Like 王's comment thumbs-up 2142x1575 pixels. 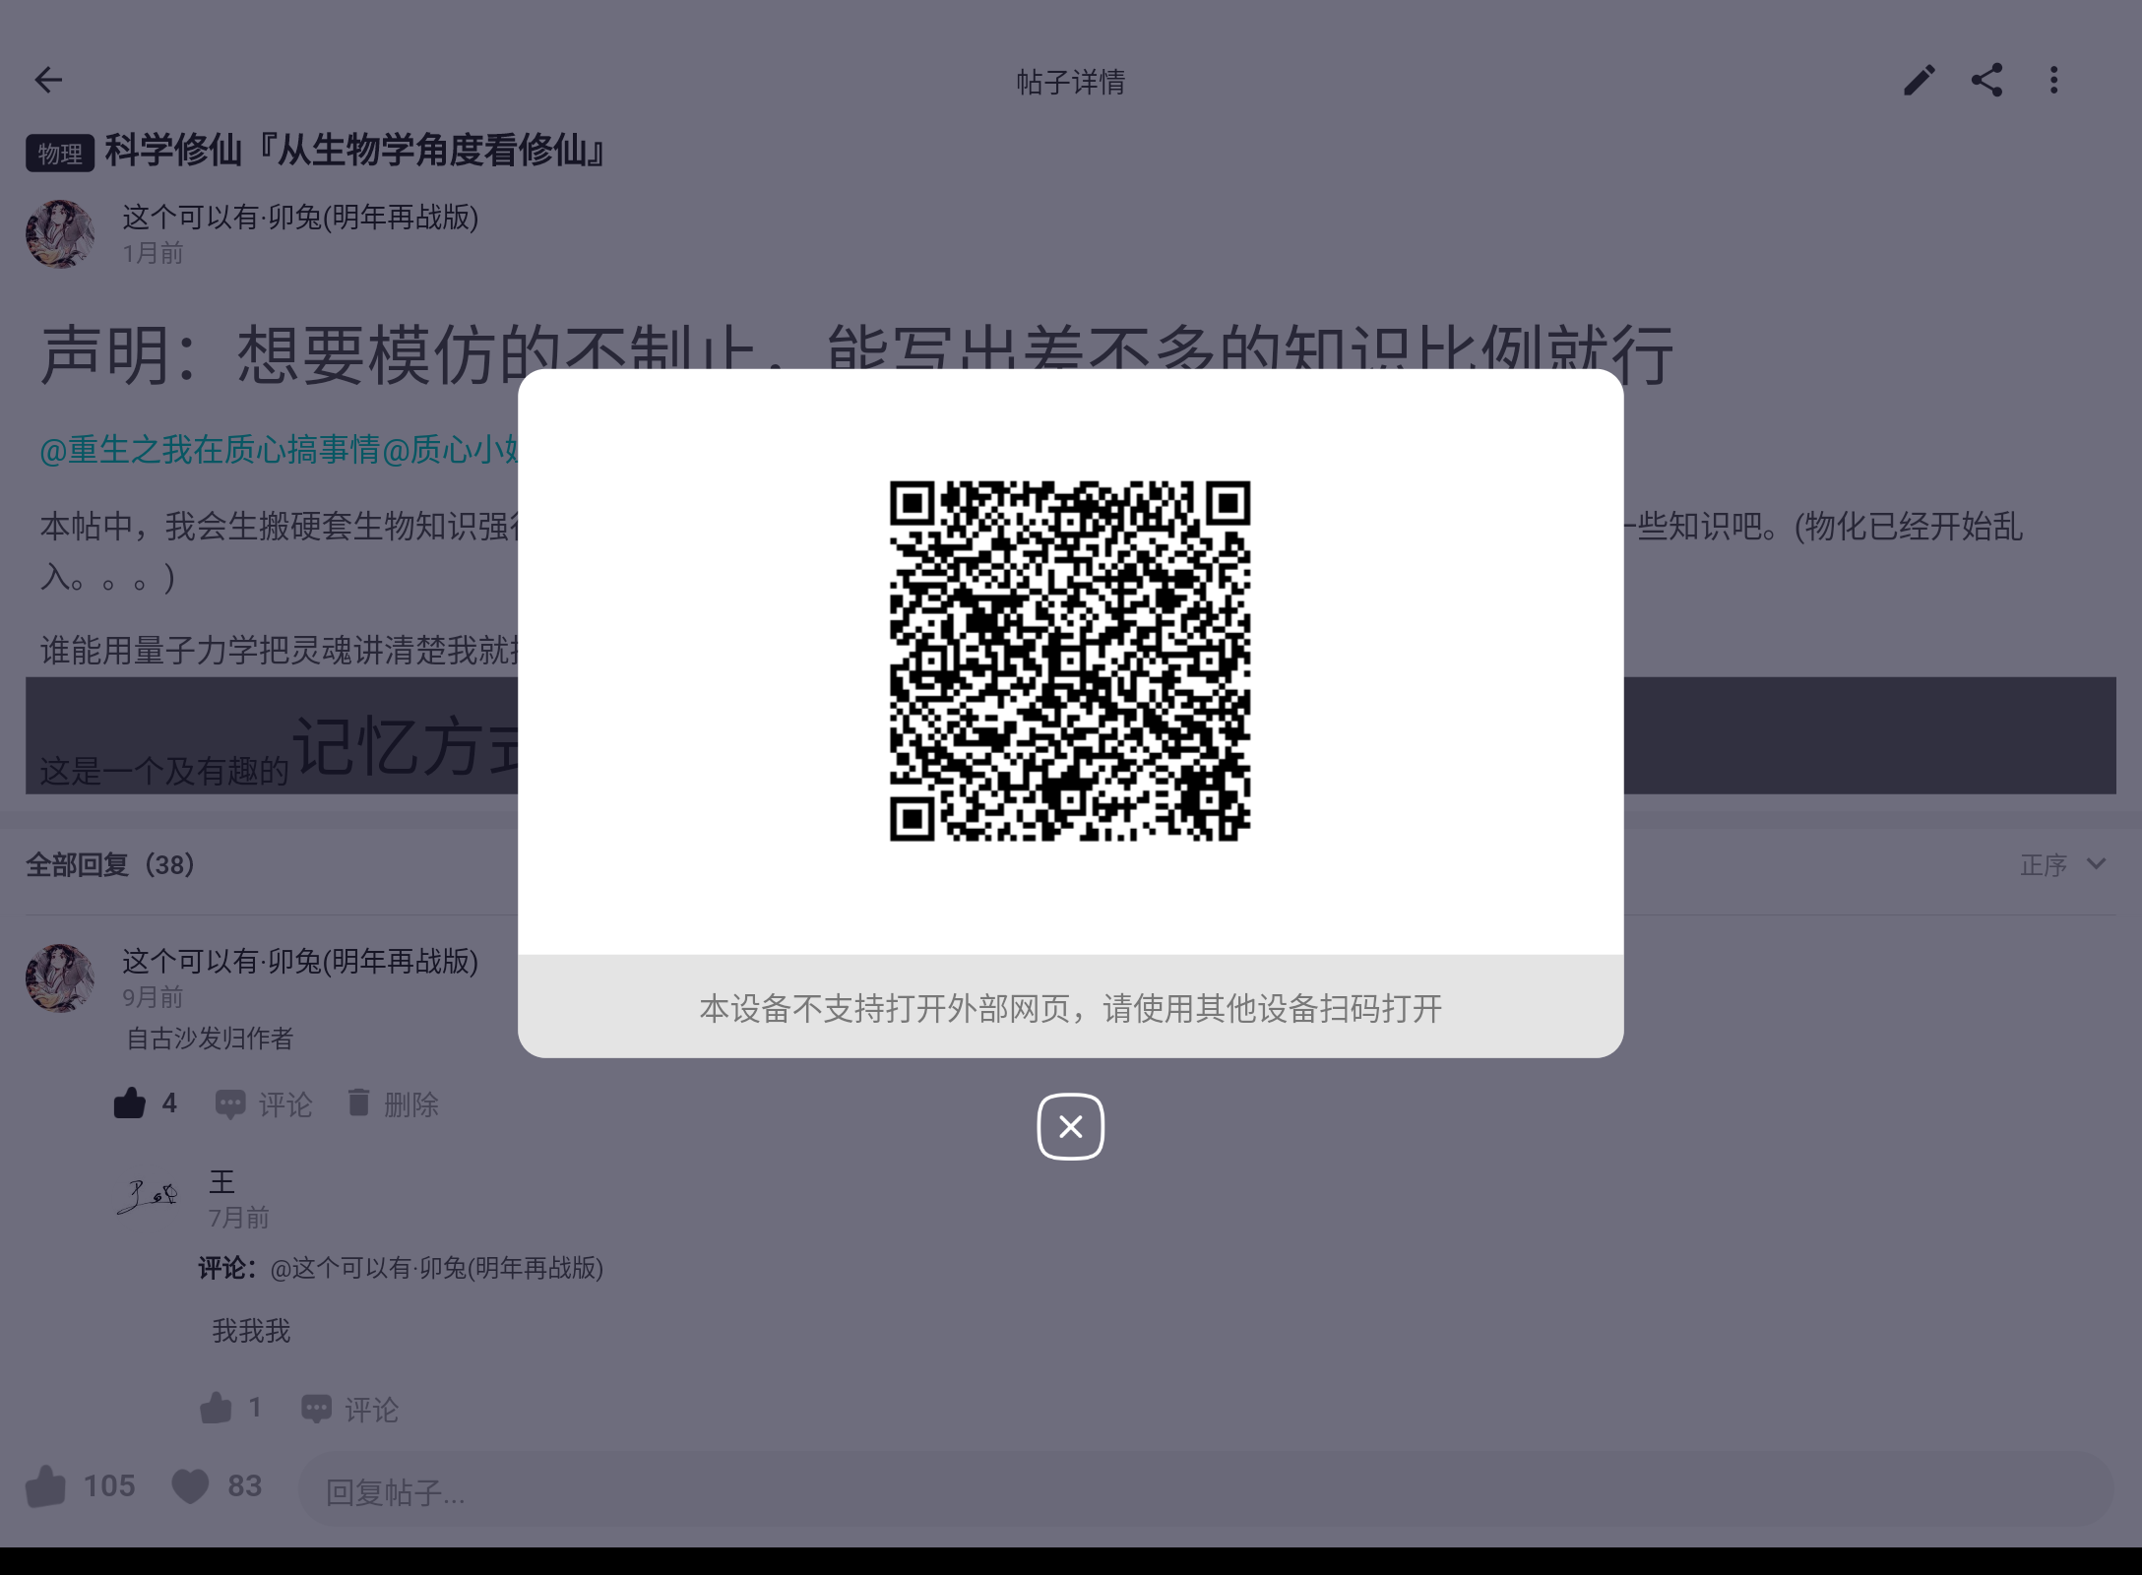[216, 1409]
